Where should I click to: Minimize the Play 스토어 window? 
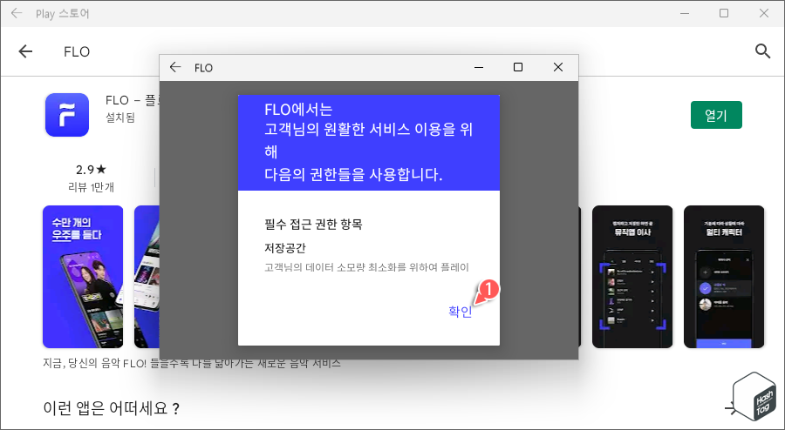pos(685,13)
